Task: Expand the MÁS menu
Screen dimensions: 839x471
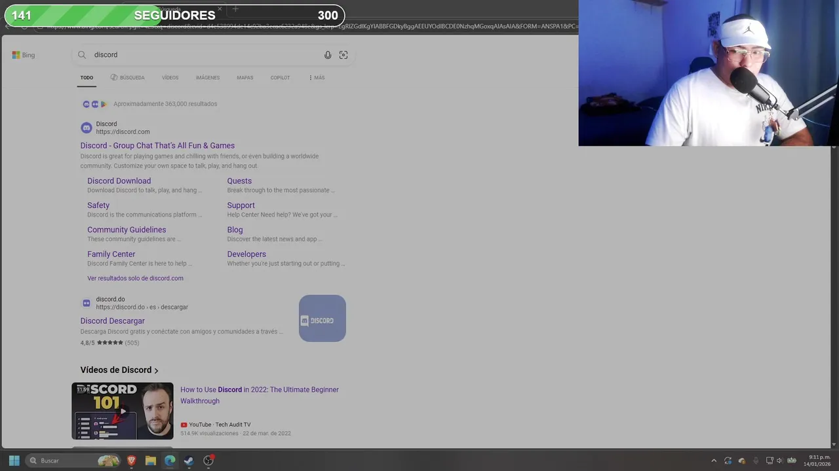Action: pyautogui.click(x=317, y=78)
